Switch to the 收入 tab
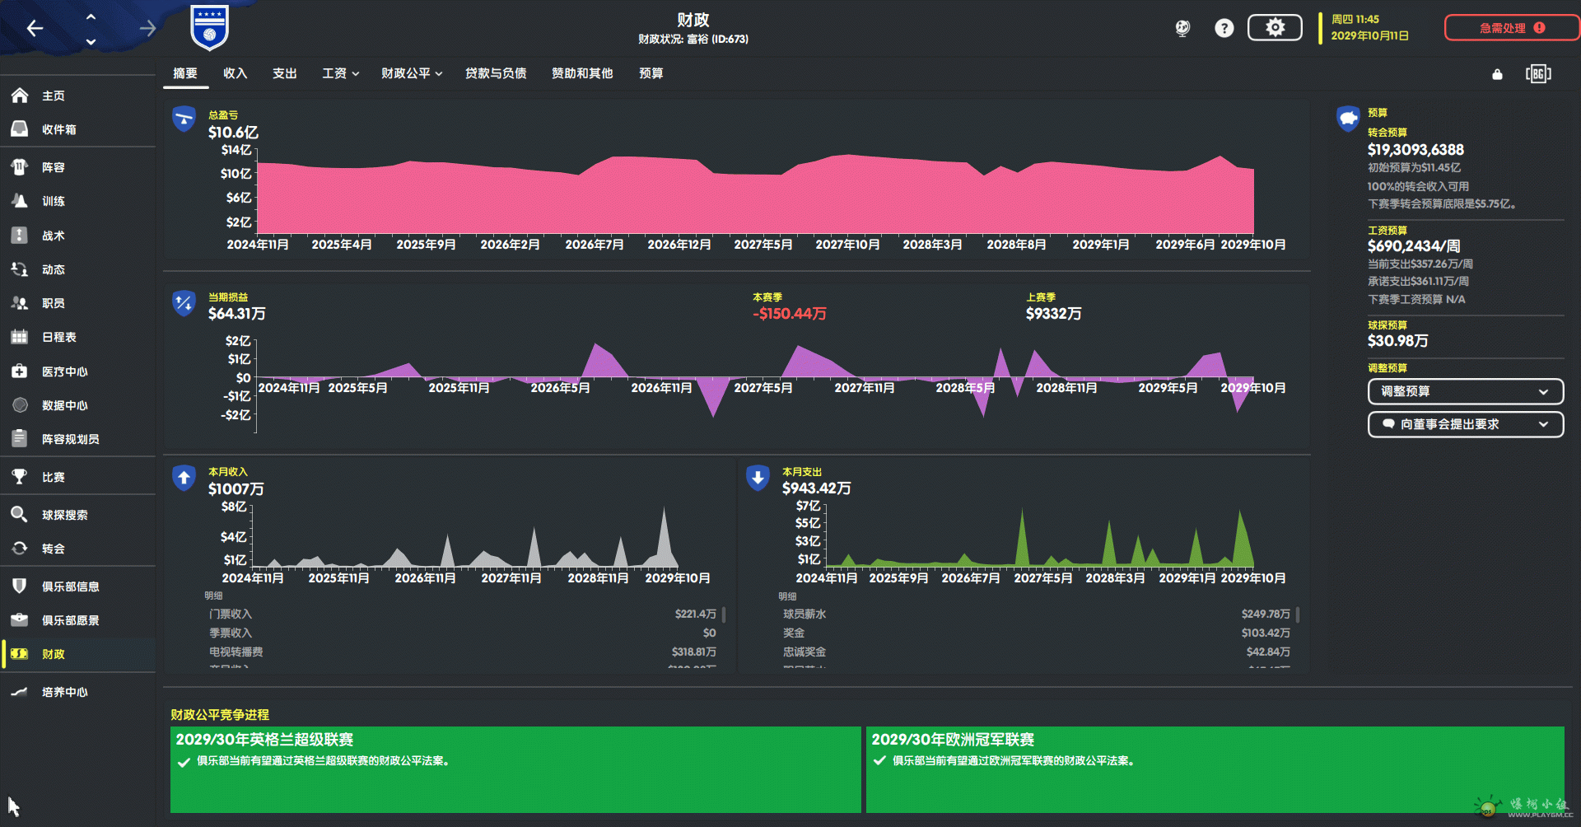Viewport: 1581px width, 827px height. click(236, 73)
